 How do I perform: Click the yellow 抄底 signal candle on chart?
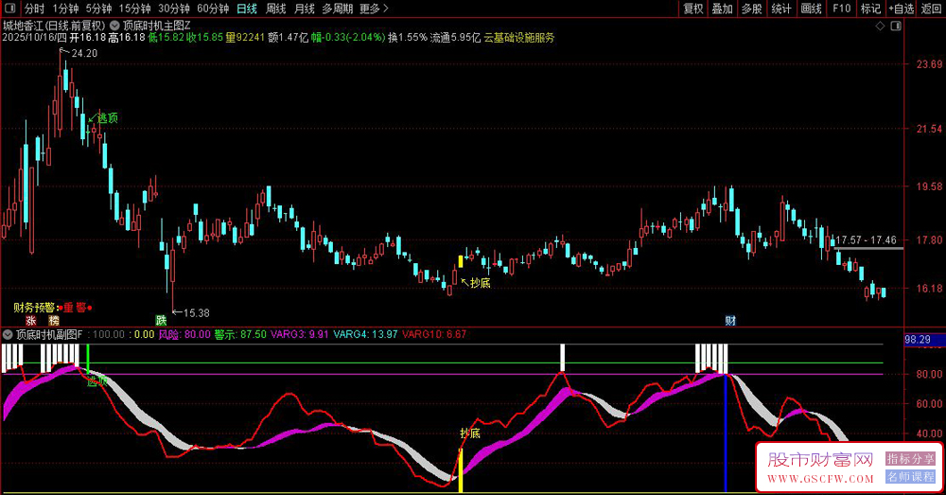(461, 260)
